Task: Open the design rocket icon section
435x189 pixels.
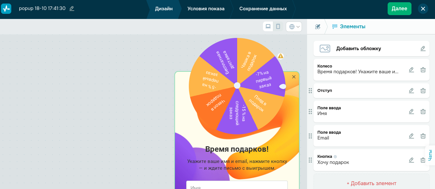Action: 318,27
